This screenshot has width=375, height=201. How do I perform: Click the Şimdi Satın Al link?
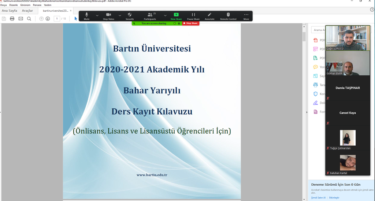click(318, 197)
